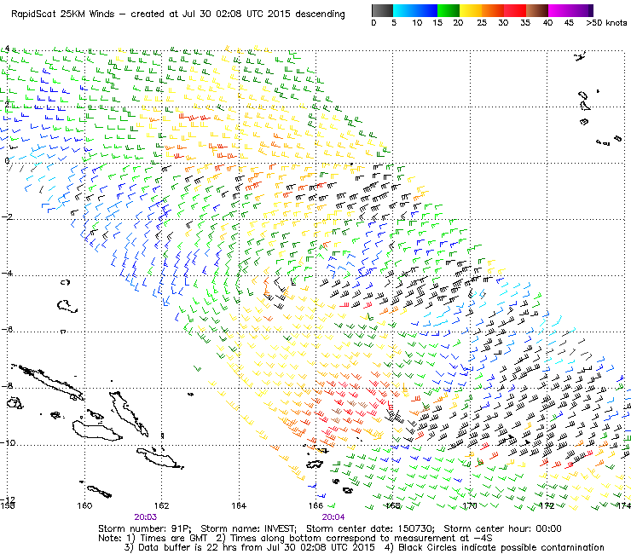Click the 'Black Circles indicate possible contamination' note
This screenshot has height=554, width=631.
coord(501,547)
